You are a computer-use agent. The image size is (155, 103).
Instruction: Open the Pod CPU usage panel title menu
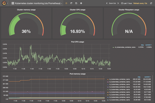[x=78, y=42]
